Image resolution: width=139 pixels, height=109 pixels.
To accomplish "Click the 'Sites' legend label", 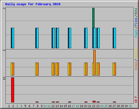I will (x=136, y=66).
